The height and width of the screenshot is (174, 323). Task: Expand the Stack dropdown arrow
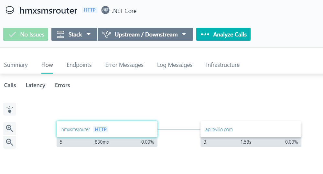(89, 35)
